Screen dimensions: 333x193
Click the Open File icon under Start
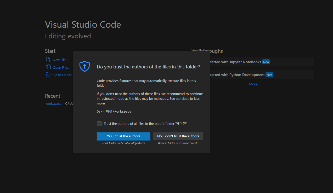point(48,67)
